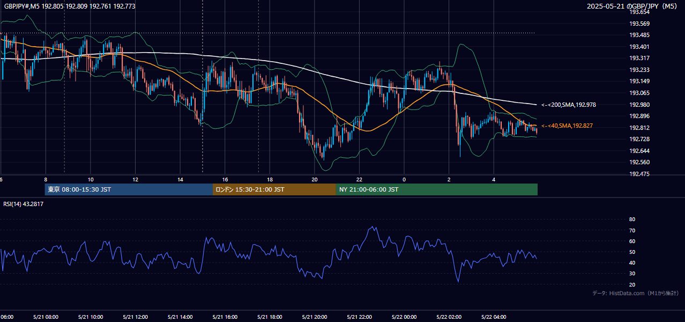
Task: Click hour tick '12' under the price chart
Action: (x=136, y=179)
